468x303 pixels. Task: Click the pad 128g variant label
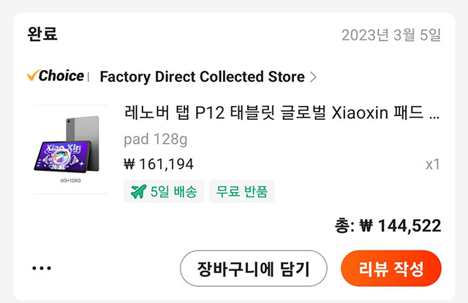pos(155,139)
